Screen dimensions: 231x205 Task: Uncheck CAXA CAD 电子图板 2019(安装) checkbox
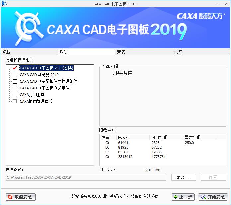[x=15, y=68]
